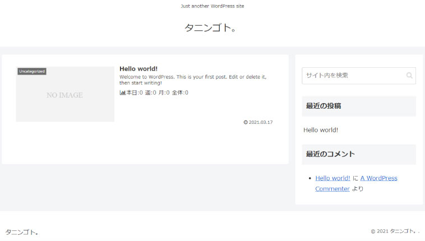Image resolution: width=425 pixels, height=241 pixels.
Task: Click the 2021.03.17 post date
Action: 261,122
